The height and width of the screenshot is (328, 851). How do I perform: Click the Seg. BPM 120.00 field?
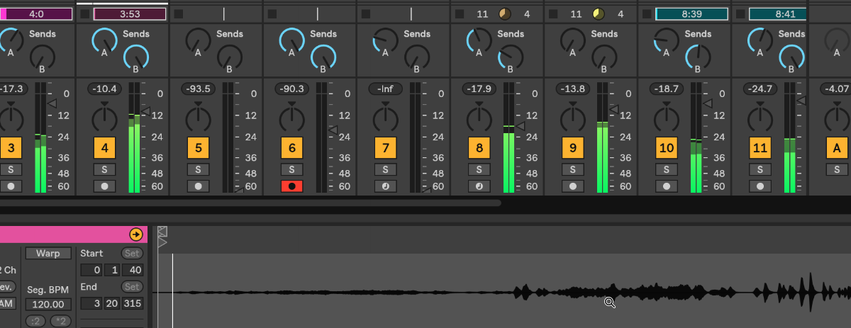coord(48,304)
